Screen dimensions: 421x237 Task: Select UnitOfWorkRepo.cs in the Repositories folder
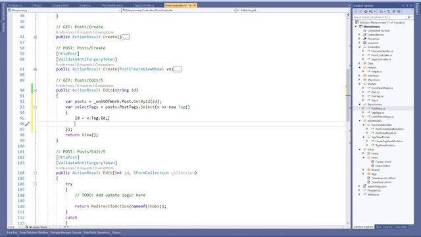tap(383, 117)
